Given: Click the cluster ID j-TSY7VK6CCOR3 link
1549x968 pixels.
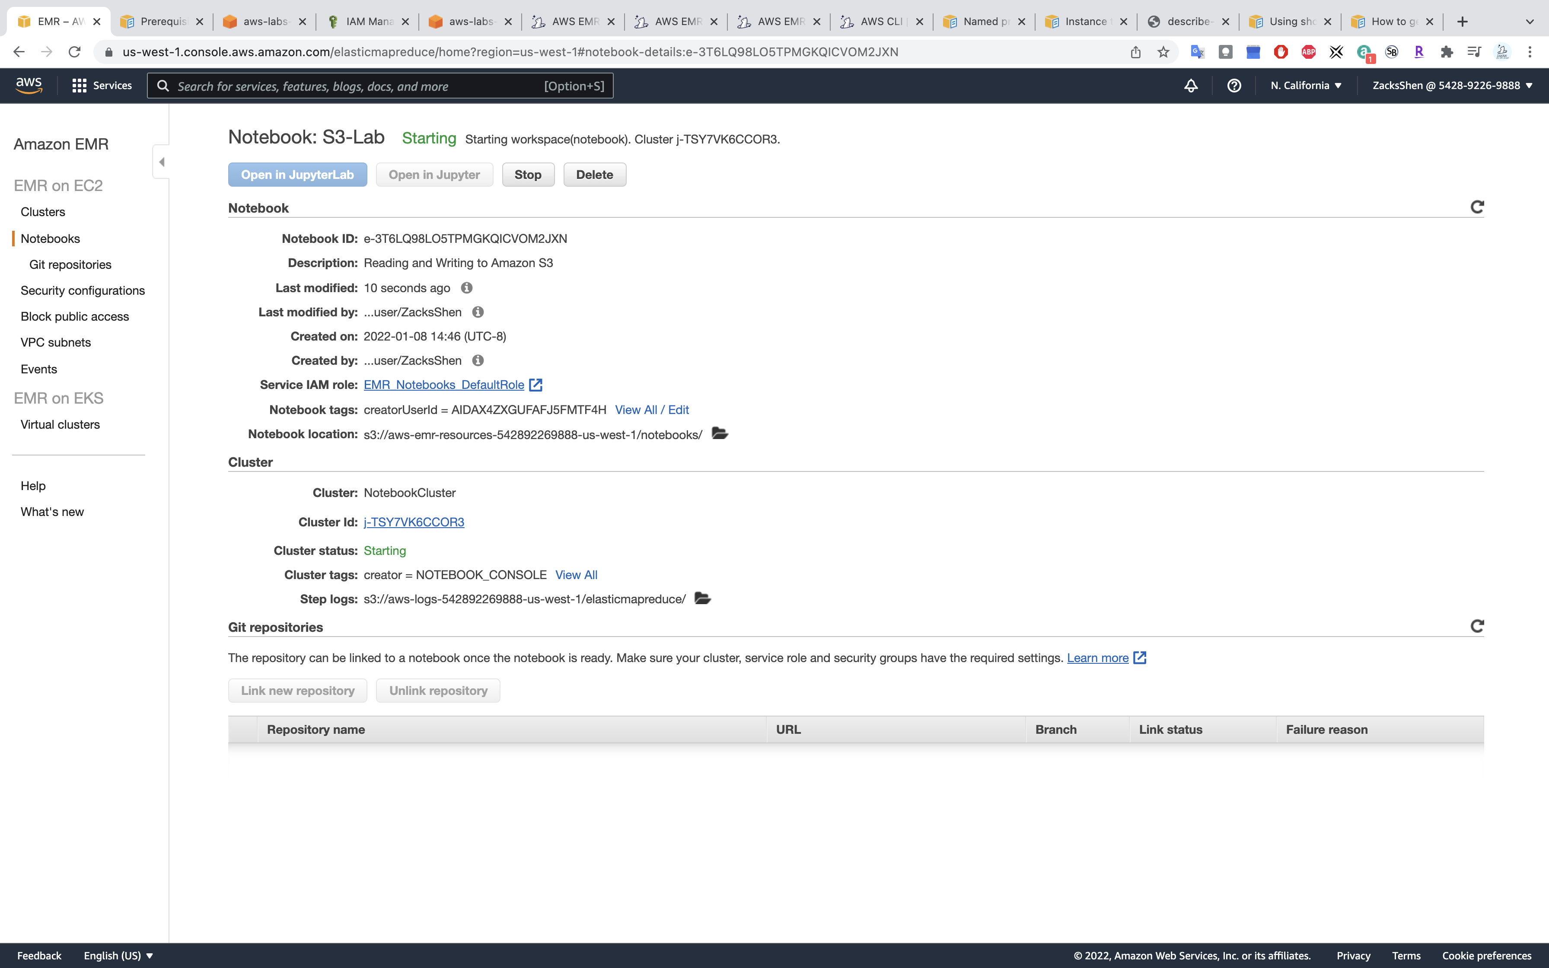Looking at the screenshot, I should pos(414,522).
